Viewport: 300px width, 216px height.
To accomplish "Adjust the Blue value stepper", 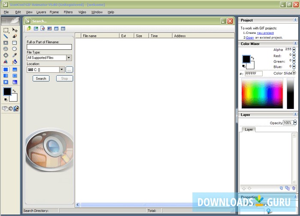I will 294,66.
